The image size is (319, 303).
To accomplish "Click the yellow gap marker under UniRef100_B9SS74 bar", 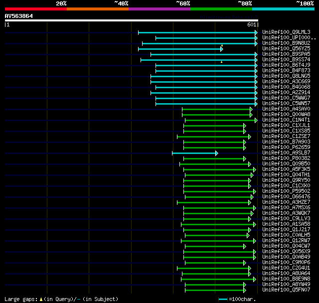I will (221, 62).
